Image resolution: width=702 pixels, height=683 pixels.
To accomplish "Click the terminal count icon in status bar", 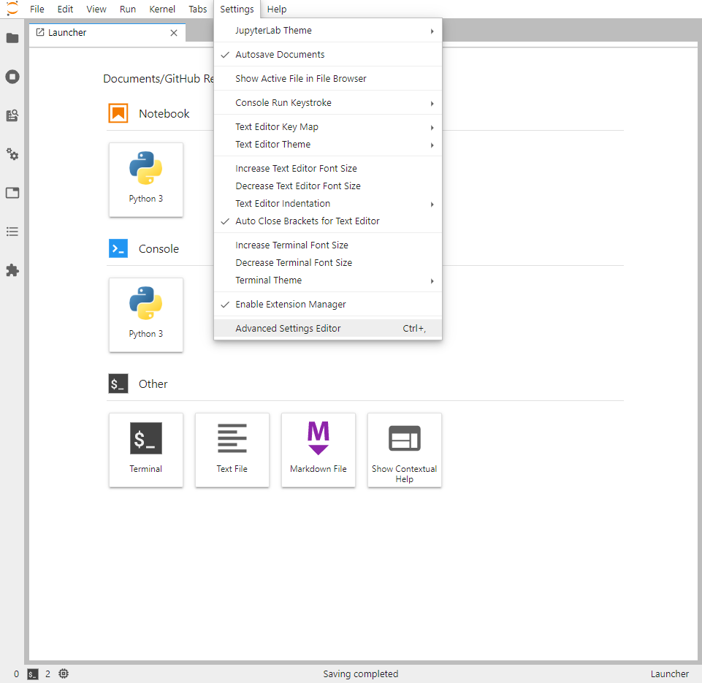I will pyautogui.click(x=33, y=674).
